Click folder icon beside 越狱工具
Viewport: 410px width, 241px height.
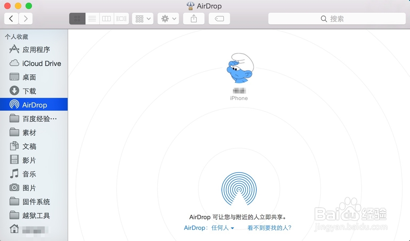point(14,215)
